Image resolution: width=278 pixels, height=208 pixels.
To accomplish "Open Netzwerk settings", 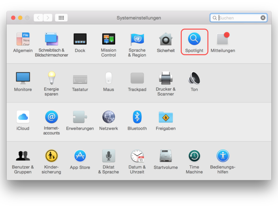I will tap(109, 120).
